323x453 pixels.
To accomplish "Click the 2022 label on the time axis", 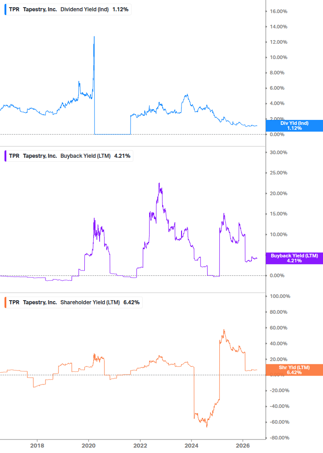I will pyautogui.click(x=140, y=446).
